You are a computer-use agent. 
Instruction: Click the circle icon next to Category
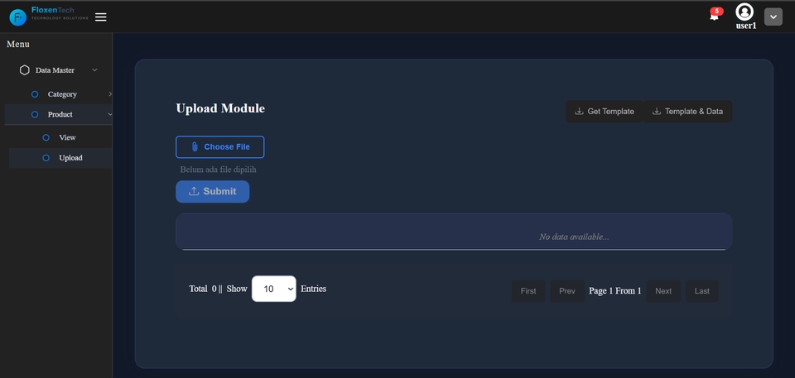coord(35,94)
